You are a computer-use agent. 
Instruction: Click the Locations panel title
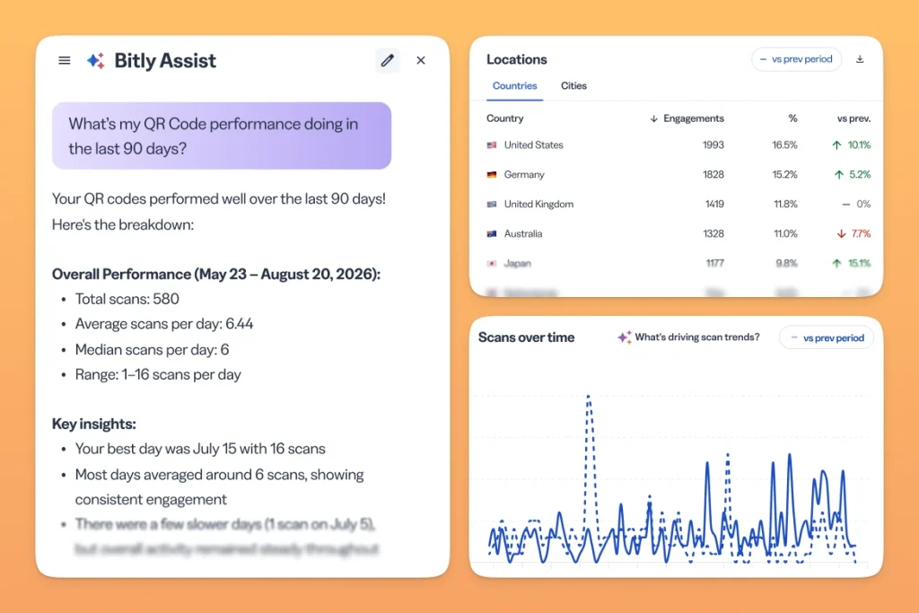(x=516, y=59)
